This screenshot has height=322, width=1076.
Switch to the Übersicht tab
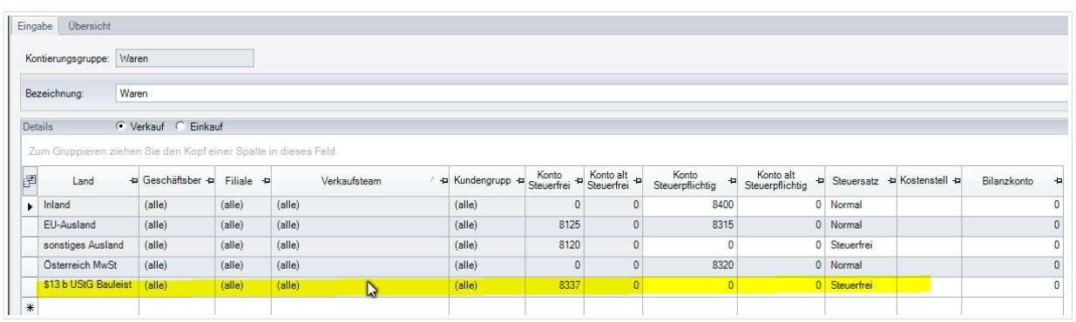point(89,27)
